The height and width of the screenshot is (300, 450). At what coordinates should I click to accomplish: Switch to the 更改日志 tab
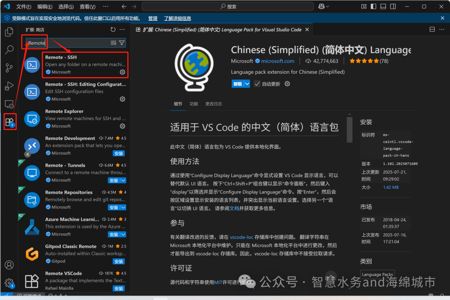click(213, 104)
